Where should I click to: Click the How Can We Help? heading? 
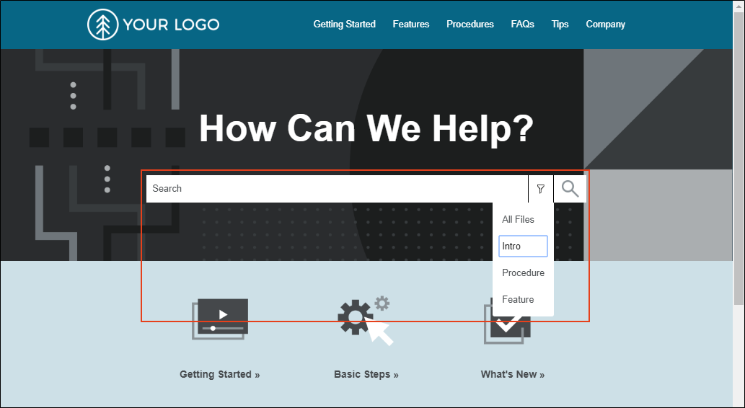pos(366,128)
